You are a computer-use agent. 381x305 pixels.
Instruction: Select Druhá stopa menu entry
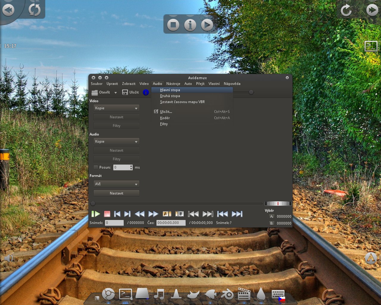point(192,96)
